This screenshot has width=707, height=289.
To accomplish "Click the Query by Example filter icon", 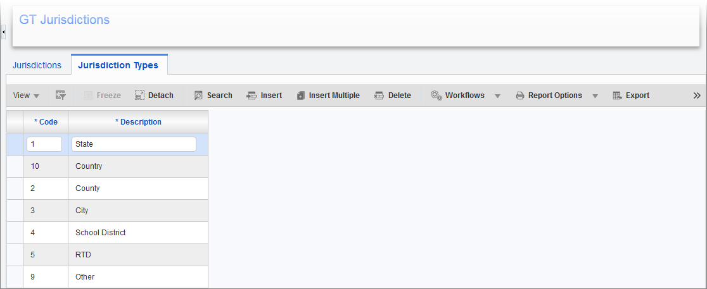I will (x=61, y=95).
